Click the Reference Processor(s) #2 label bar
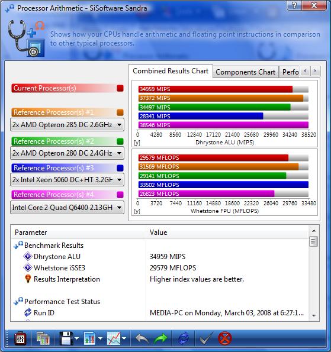Viewport: 331px width, 352px height. point(63,141)
